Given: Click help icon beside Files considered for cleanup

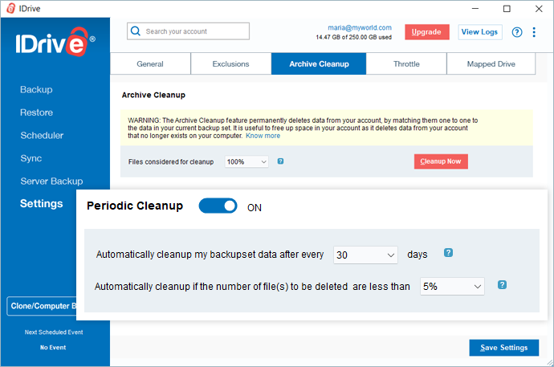Looking at the screenshot, I should click(x=280, y=161).
